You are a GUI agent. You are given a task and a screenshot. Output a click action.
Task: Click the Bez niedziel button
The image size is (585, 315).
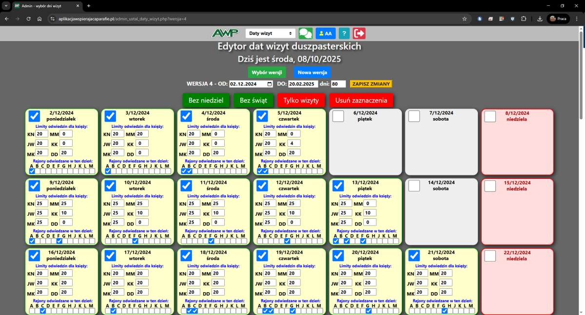click(206, 101)
